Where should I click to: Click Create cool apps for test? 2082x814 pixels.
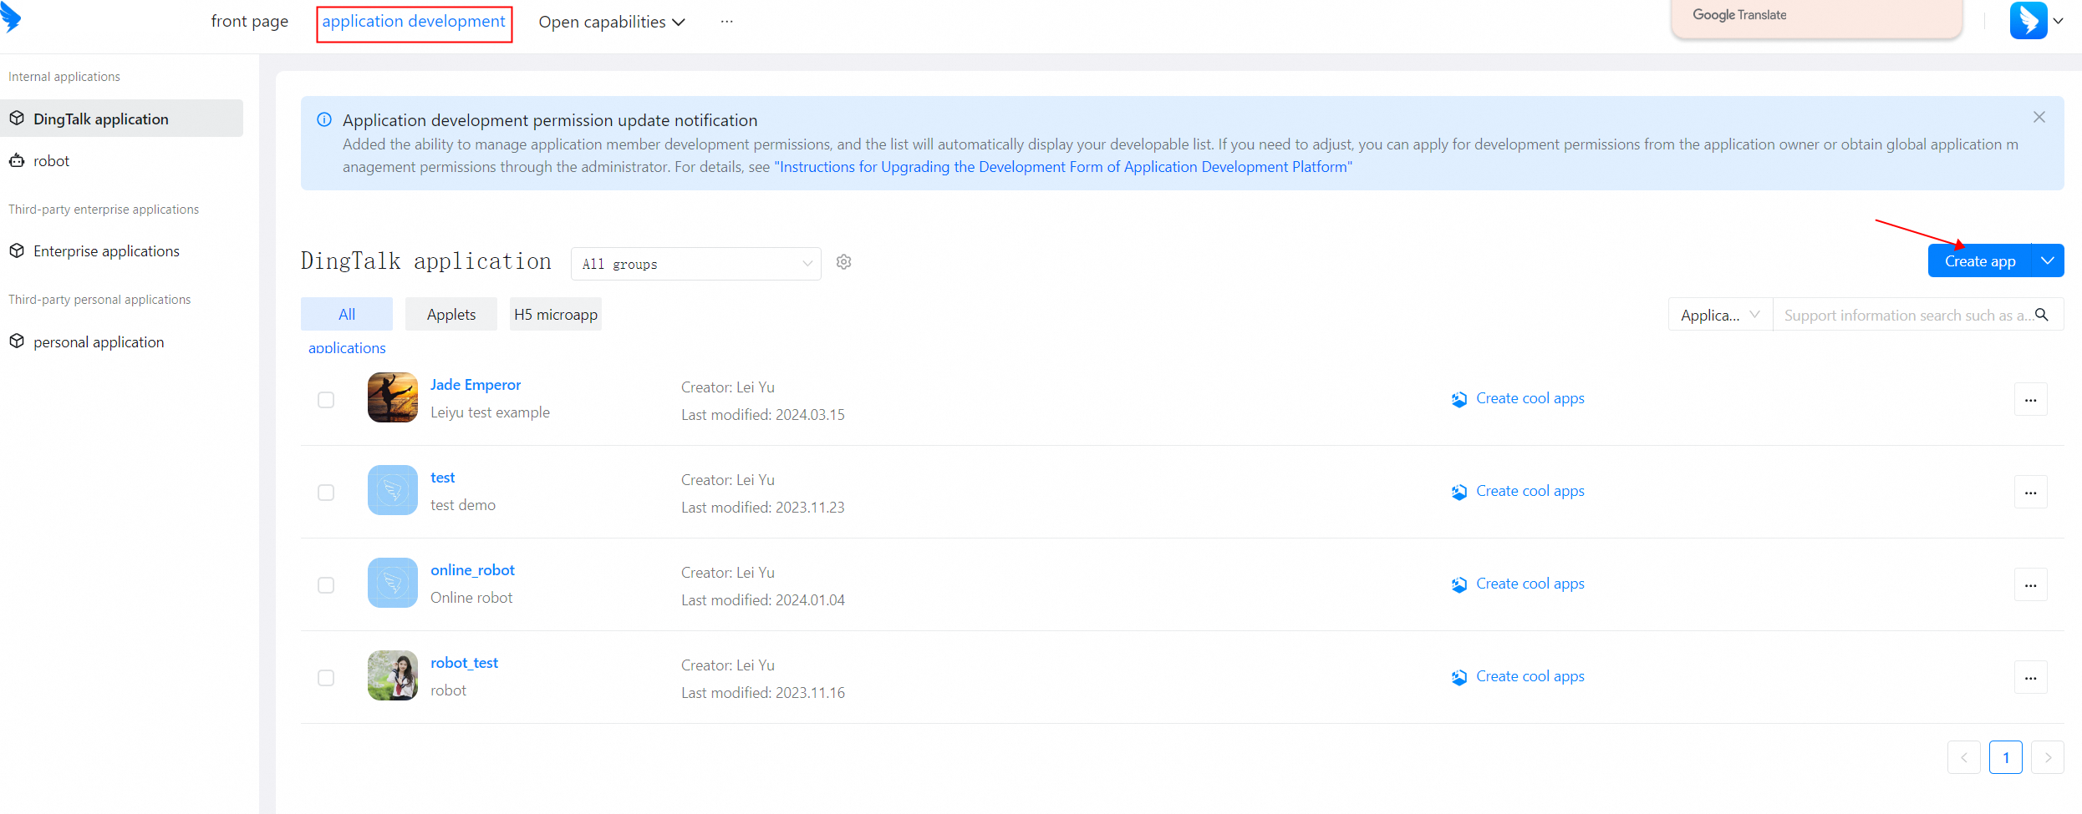point(1530,491)
